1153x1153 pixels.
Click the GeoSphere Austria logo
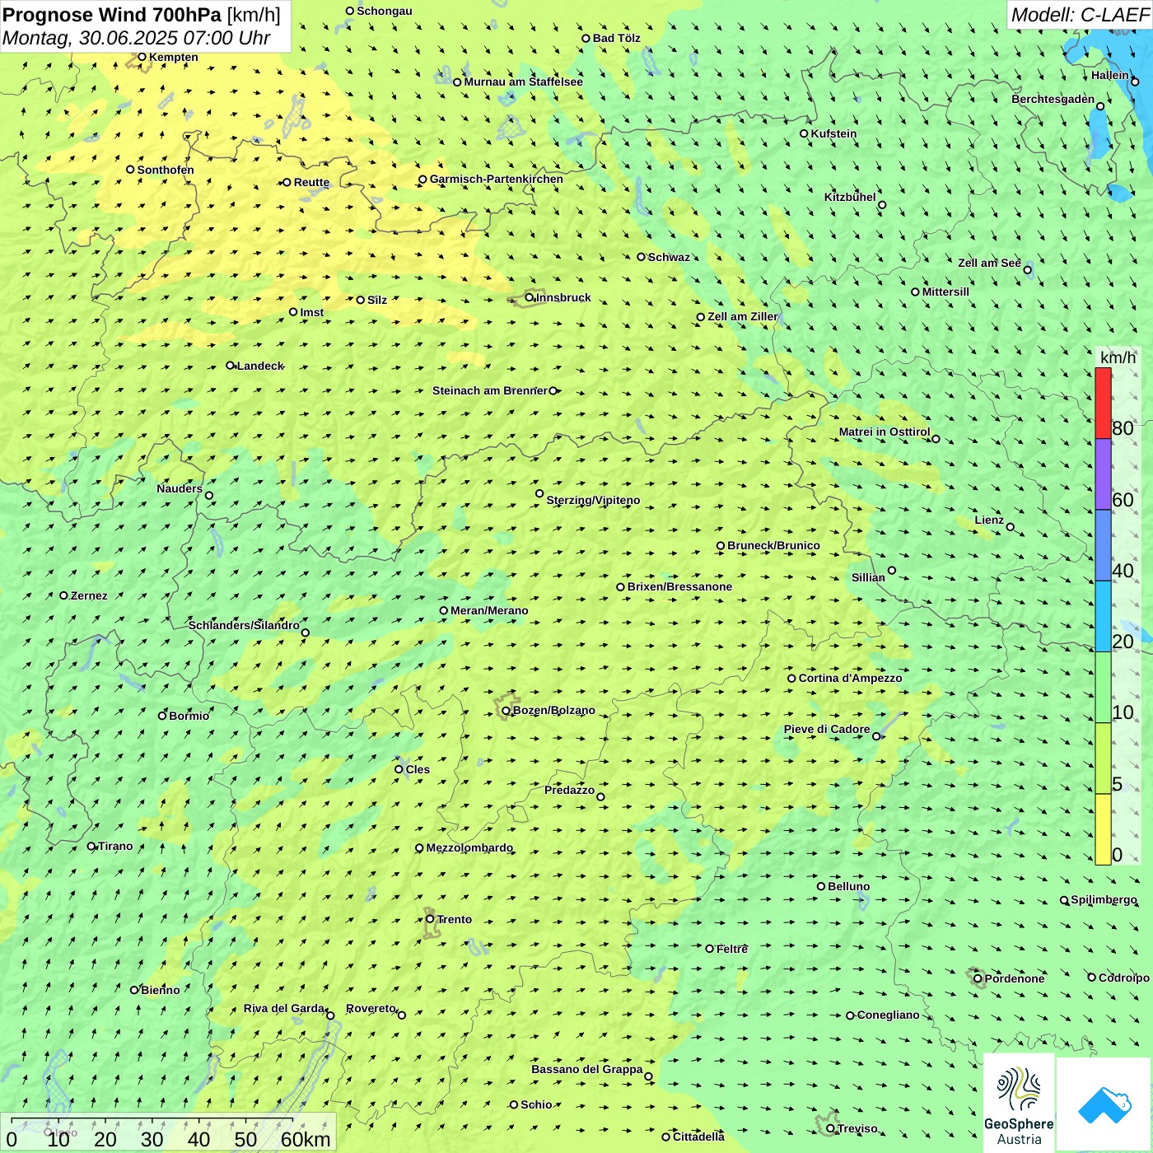(x=1019, y=1104)
